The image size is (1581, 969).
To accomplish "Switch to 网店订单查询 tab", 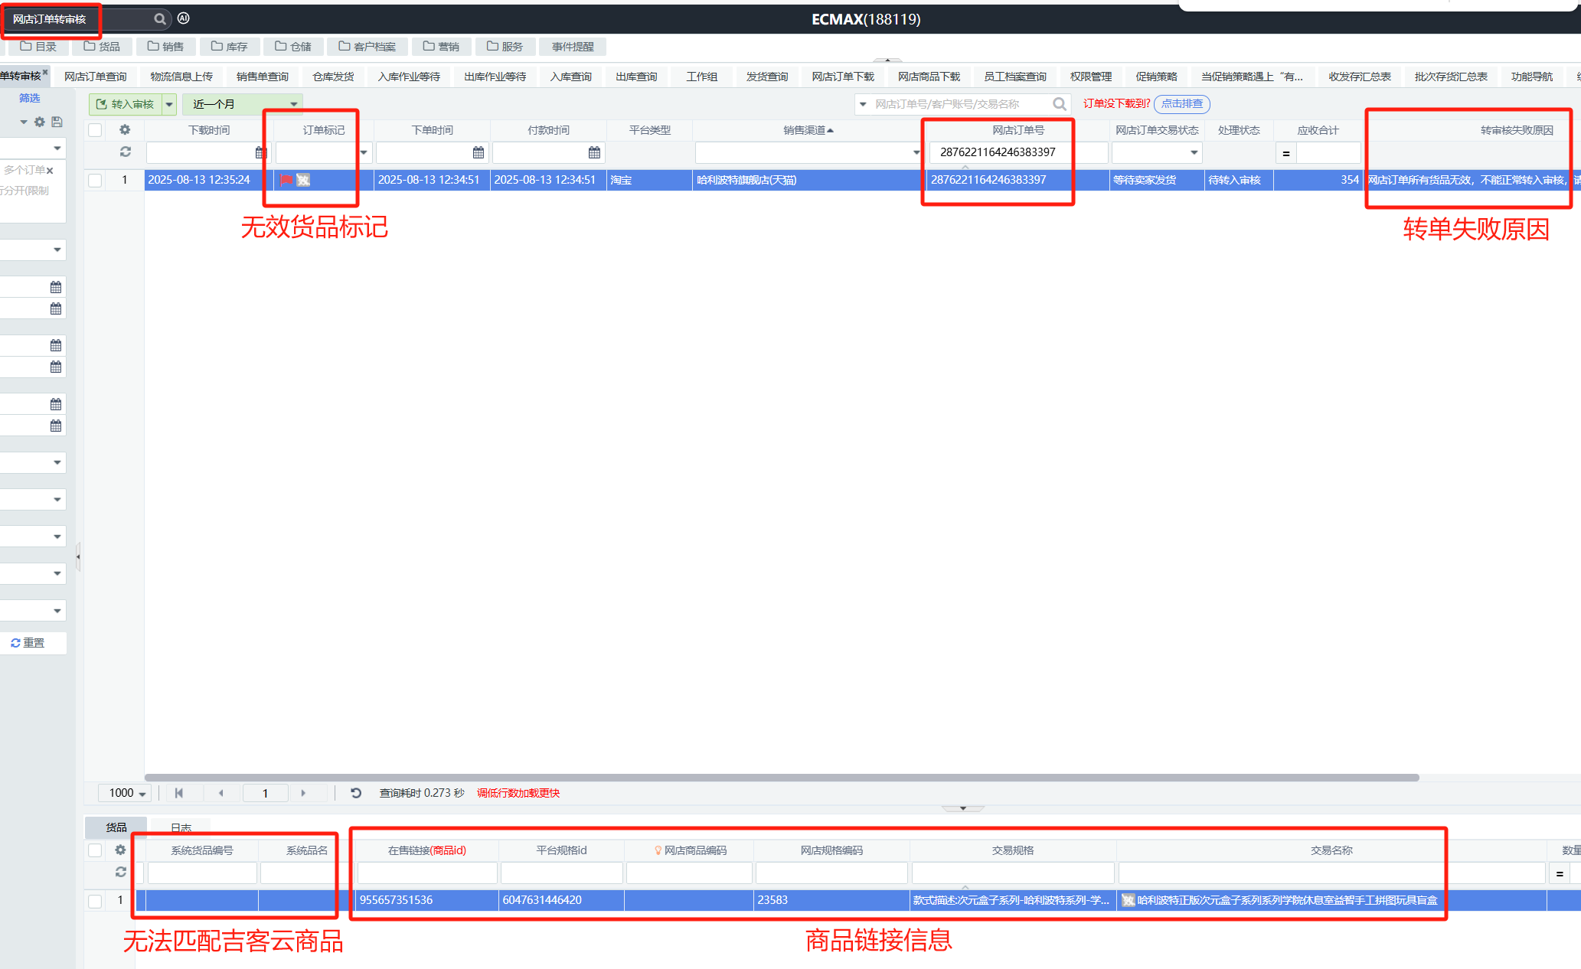I will pyautogui.click(x=96, y=77).
